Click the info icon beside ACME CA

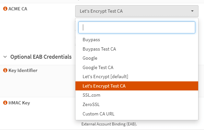coord(5,9)
